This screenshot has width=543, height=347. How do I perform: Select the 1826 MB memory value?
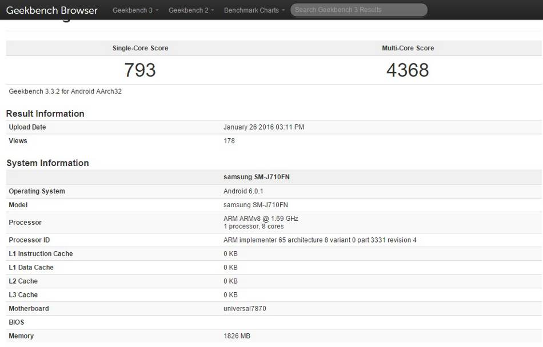[x=237, y=336]
